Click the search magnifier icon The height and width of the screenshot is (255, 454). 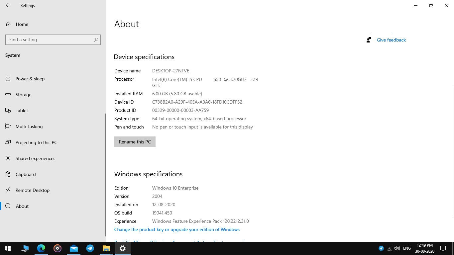[96, 40]
